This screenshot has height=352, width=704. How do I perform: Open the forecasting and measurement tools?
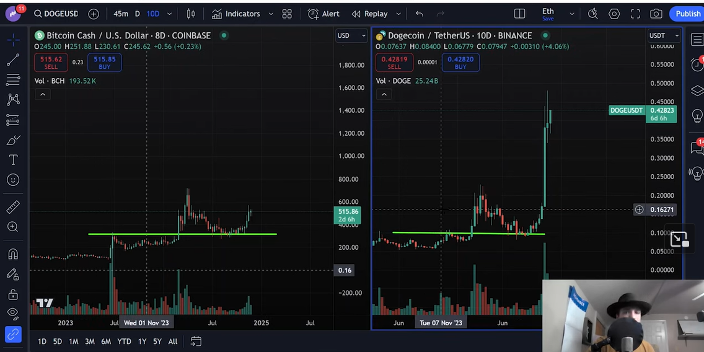click(13, 120)
